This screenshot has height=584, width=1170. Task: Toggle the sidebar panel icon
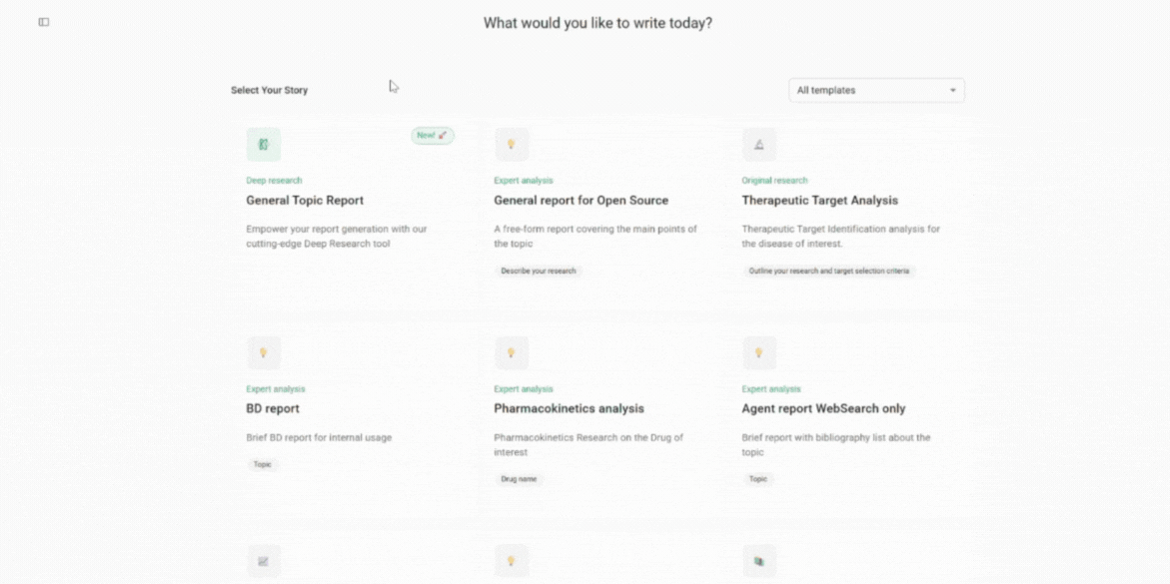(44, 22)
